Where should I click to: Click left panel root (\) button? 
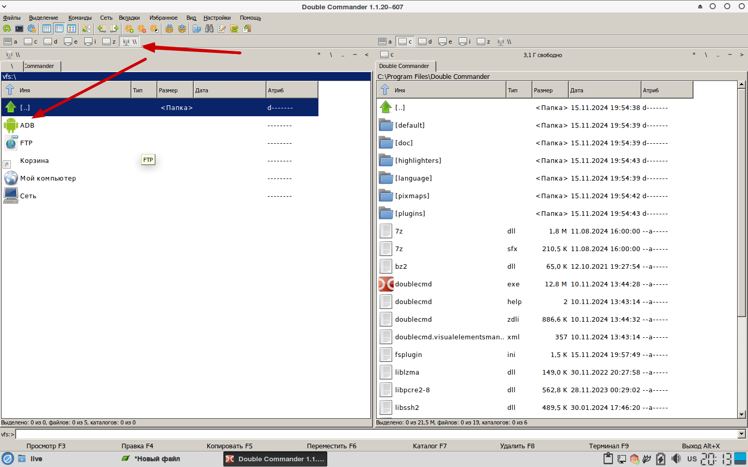(331, 54)
